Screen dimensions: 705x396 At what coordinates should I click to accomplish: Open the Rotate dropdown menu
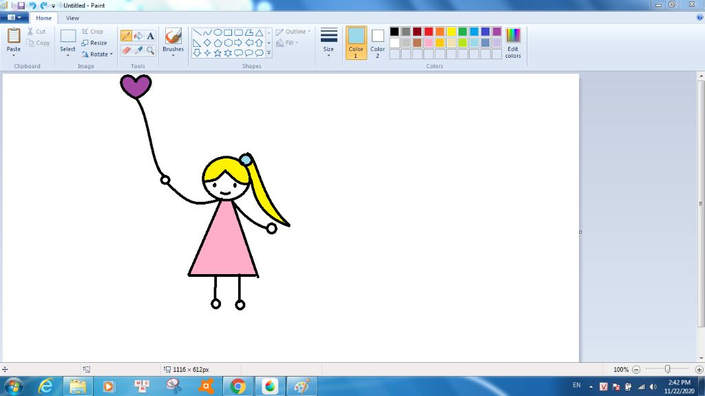pos(97,54)
